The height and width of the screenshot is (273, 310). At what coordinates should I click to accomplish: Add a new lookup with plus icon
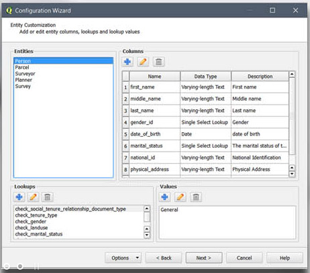tap(19, 197)
